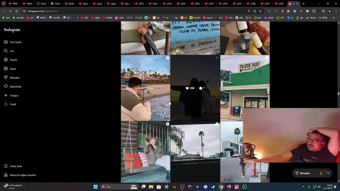The image size is (340, 191).
Task: Open the floating Mesajlar chat button
Action: tap(312, 173)
